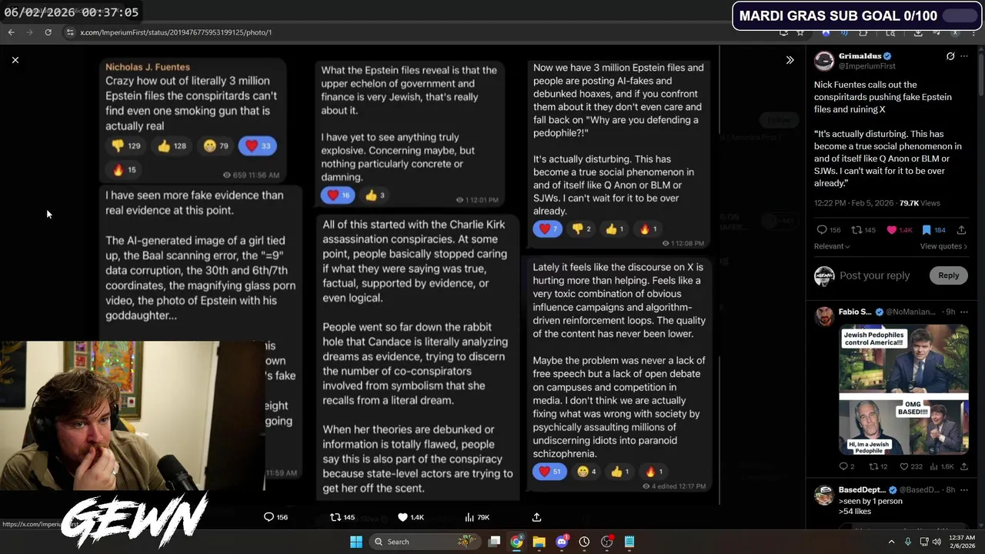Open Notepad from the taskbar
Image resolution: width=985 pixels, height=554 pixels.
629,542
